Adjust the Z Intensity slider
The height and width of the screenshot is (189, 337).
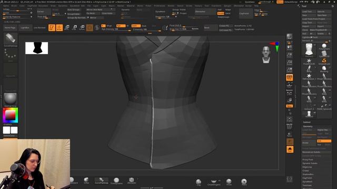(147, 29)
